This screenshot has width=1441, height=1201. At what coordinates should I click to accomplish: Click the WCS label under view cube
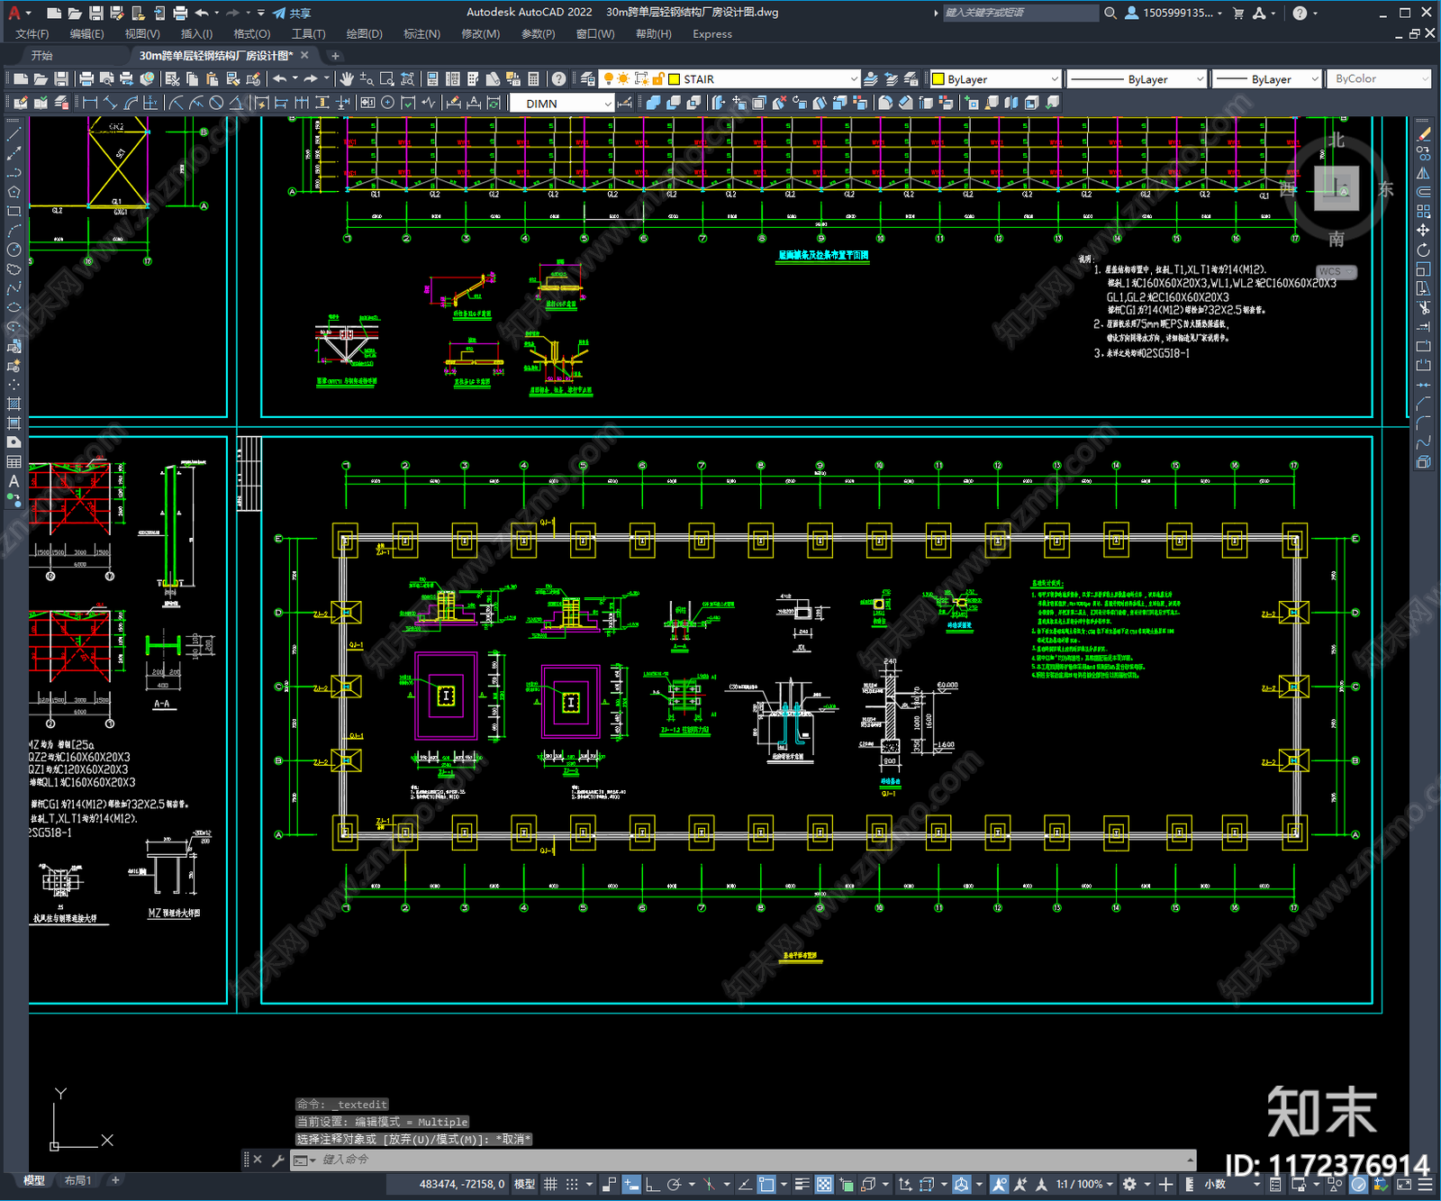click(x=1330, y=271)
